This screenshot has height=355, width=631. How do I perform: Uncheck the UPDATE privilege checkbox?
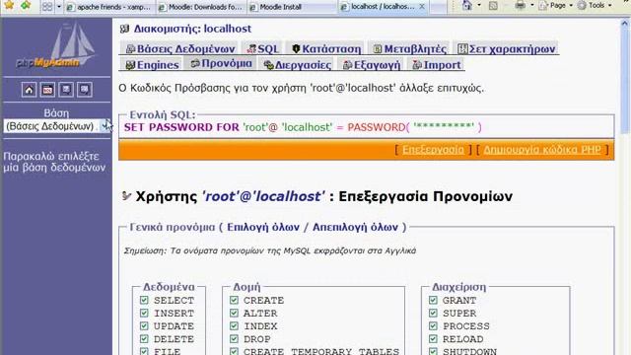click(x=144, y=325)
